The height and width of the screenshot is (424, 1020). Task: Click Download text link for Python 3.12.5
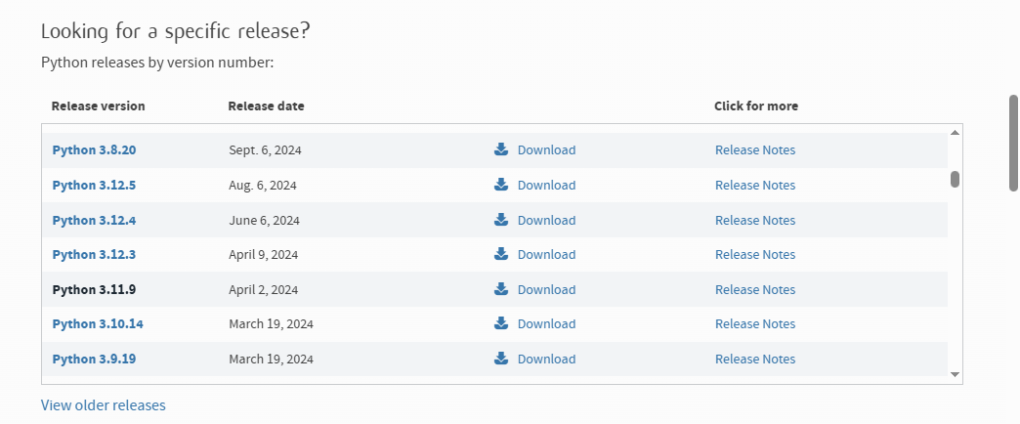pos(546,186)
